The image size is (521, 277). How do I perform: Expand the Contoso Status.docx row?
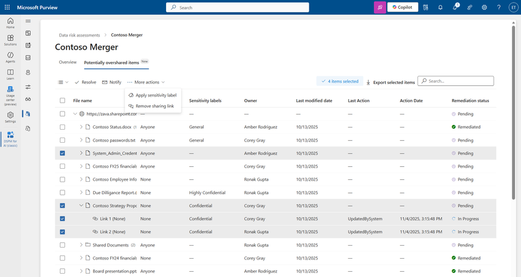[x=81, y=127]
